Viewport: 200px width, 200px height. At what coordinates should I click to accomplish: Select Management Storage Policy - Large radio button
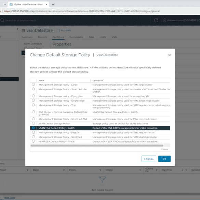pyautogui.click(x=34, y=84)
